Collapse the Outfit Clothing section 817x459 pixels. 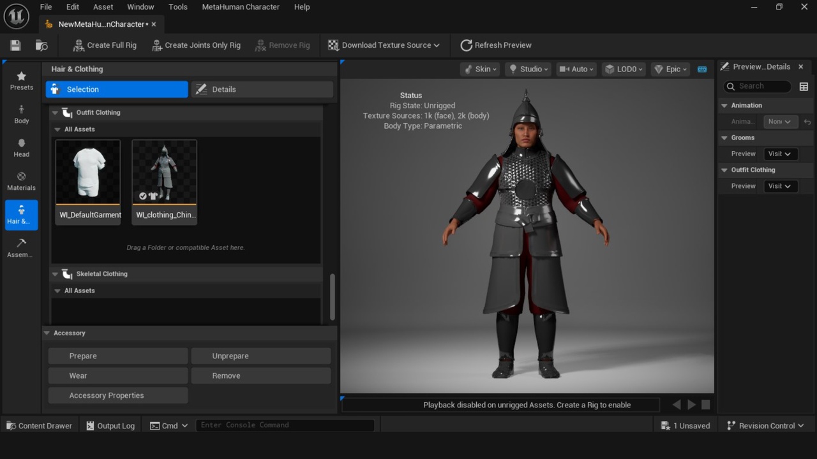(x=55, y=113)
